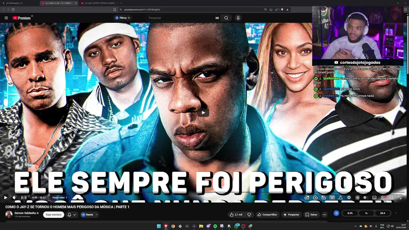This screenshot has height=230, width=409.
Task: Open the Remix dropdown button
Action: 89,215
